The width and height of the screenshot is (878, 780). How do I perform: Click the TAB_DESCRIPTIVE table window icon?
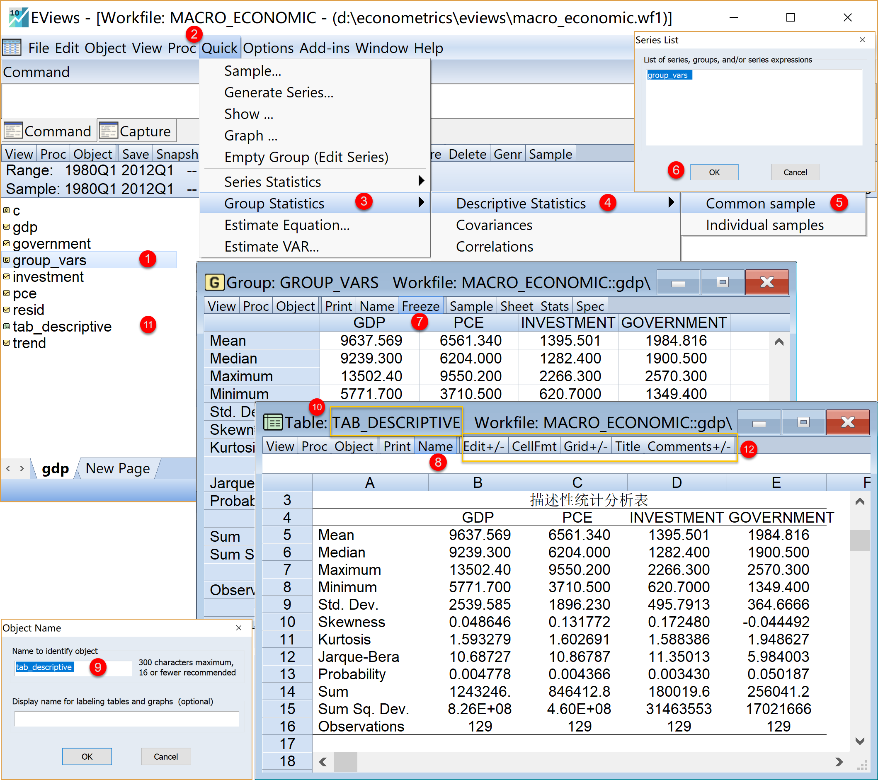[x=272, y=422]
